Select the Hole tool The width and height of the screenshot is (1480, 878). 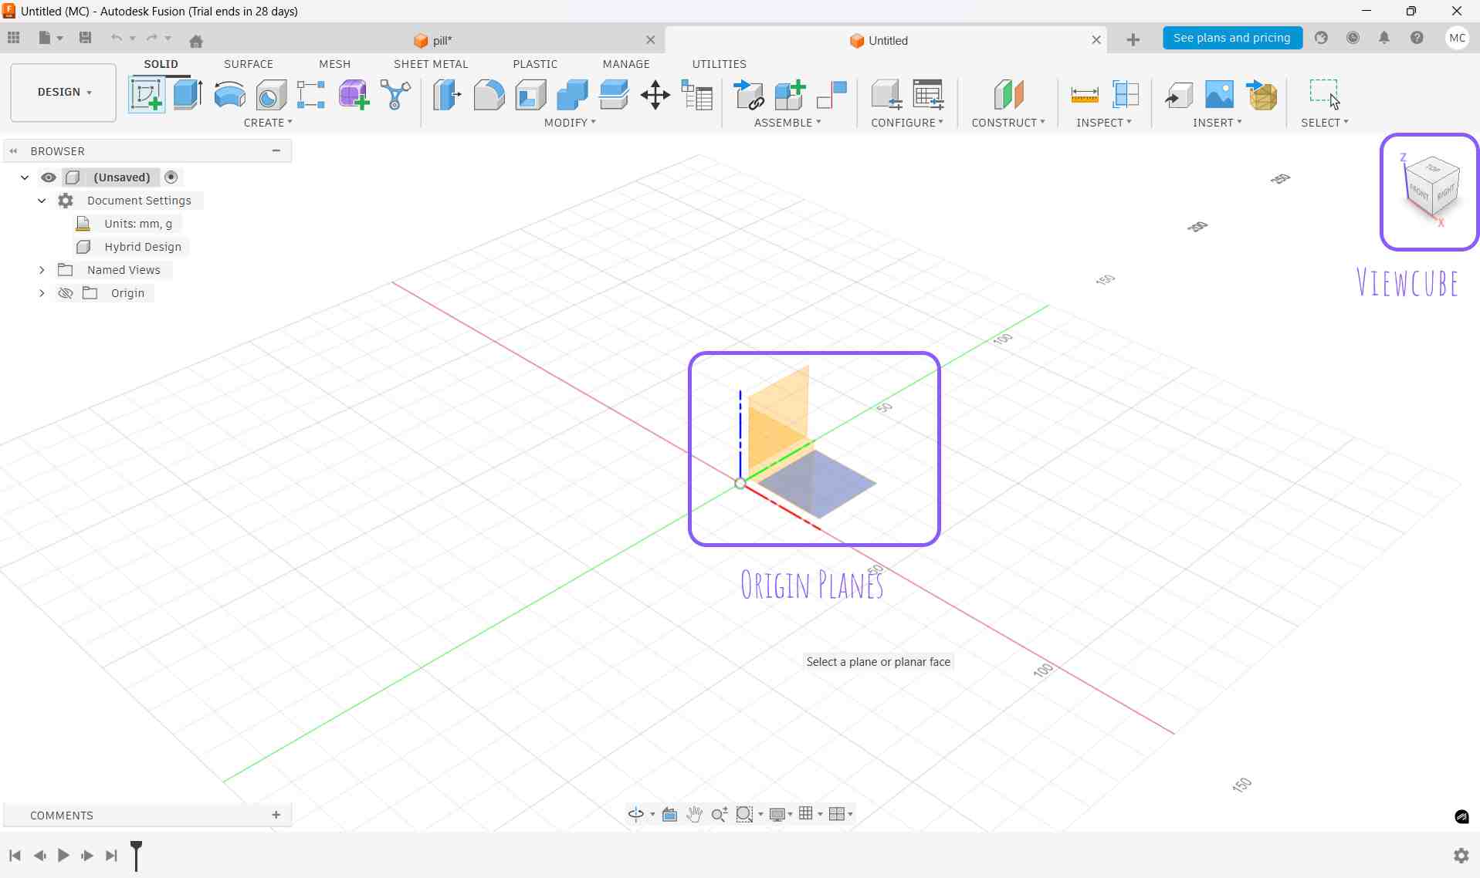tap(271, 95)
